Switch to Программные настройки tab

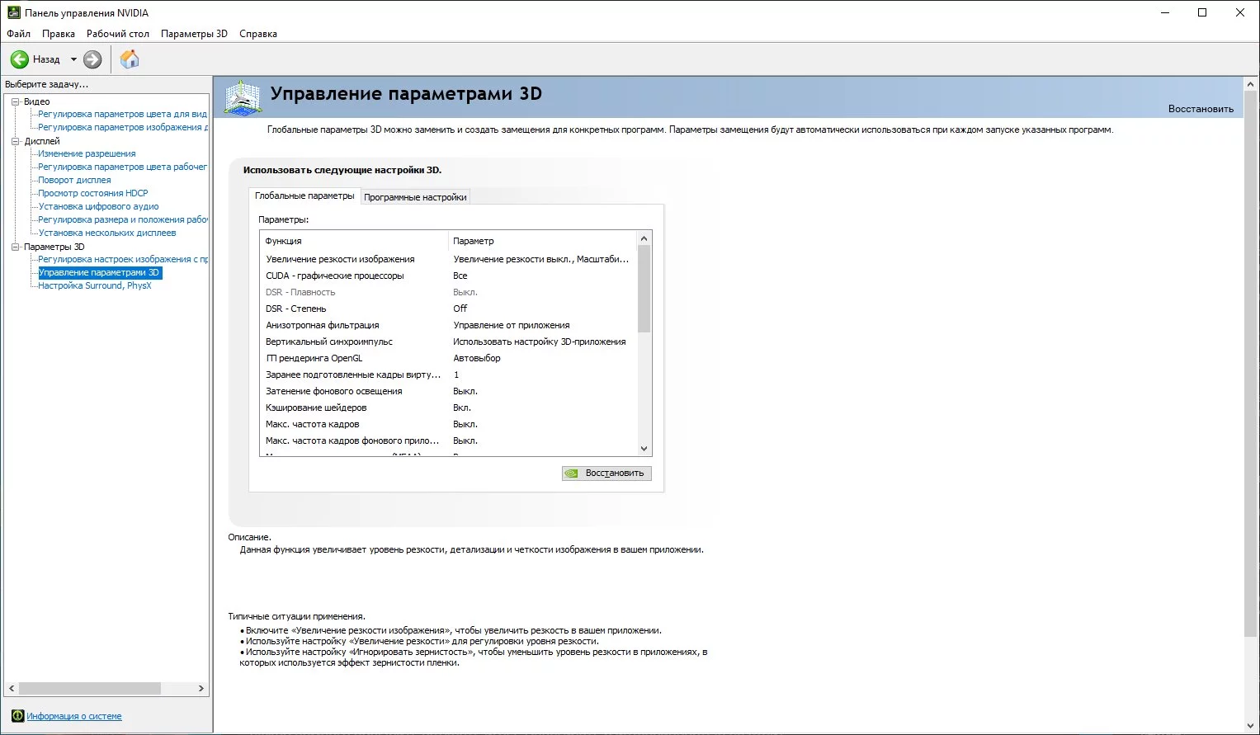(x=415, y=197)
